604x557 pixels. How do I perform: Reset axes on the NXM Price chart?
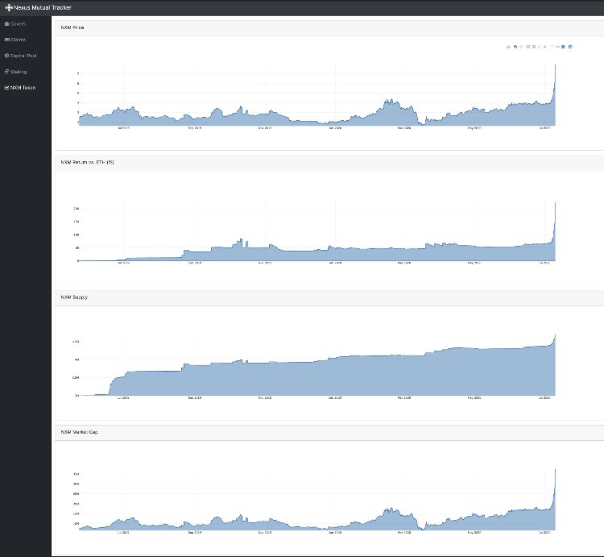coord(544,47)
